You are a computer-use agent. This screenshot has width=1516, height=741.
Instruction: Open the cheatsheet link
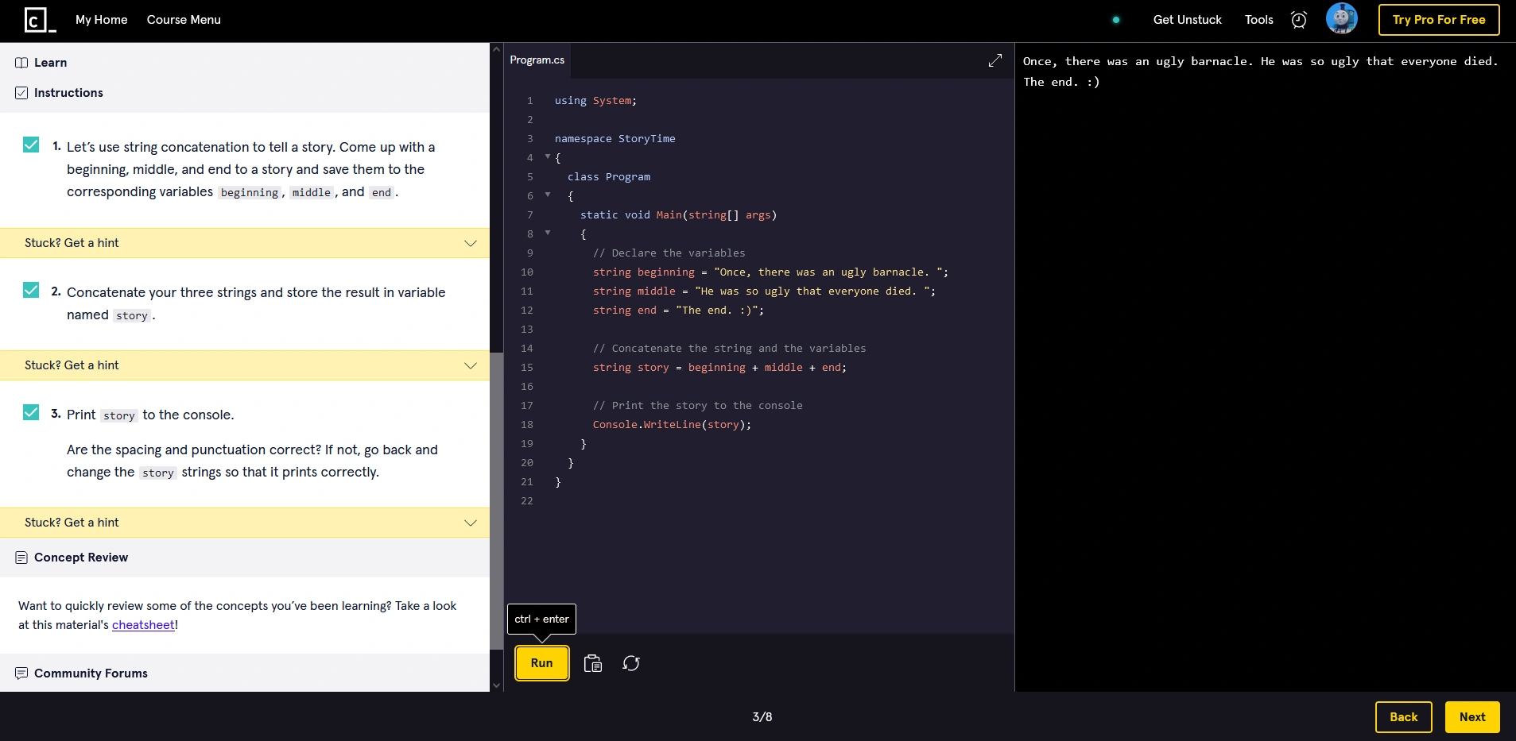(143, 625)
